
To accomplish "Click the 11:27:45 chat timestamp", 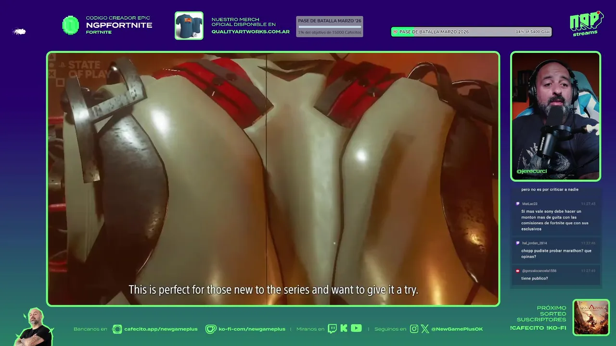I will [588, 204].
